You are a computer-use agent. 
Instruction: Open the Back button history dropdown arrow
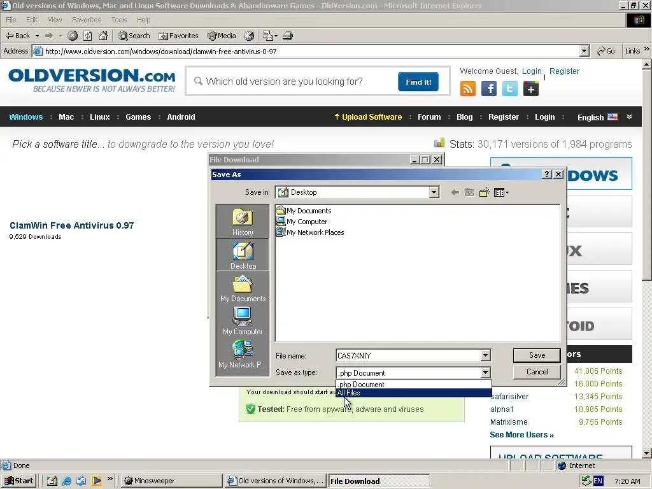pyautogui.click(x=37, y=36)
